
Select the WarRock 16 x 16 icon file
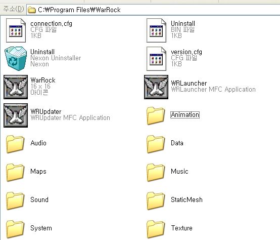pos(16,87)
